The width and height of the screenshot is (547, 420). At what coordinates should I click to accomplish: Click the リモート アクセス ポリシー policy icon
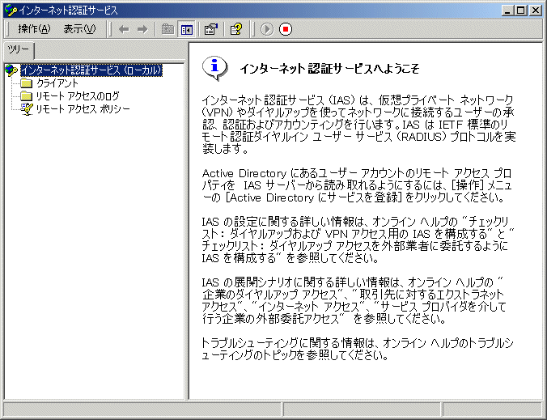[27, 109]
